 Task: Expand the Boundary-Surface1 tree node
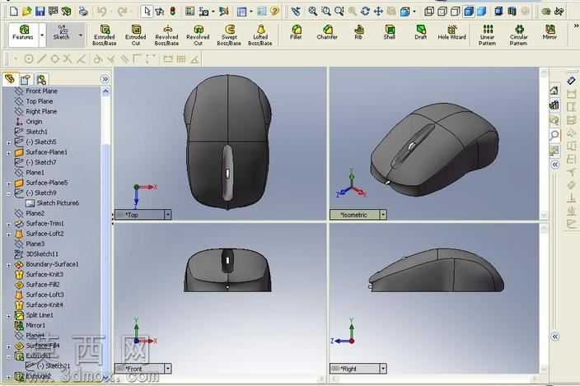point(8,265)
